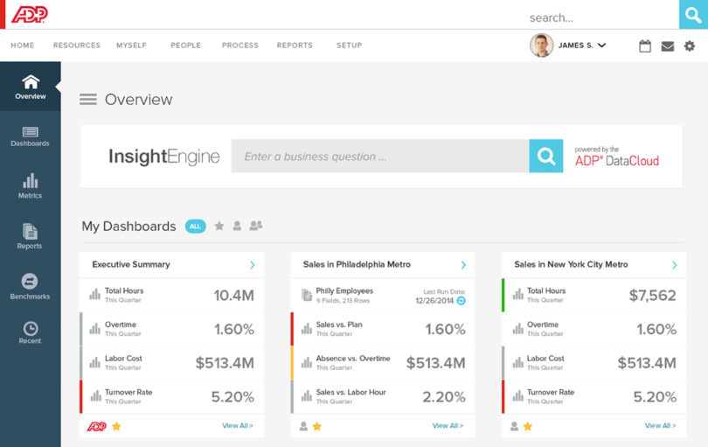The height and width of the screenshot is (447, 708).
Task: Expand the Sales in New York City Metro chevron
Action: pos(674,265)
